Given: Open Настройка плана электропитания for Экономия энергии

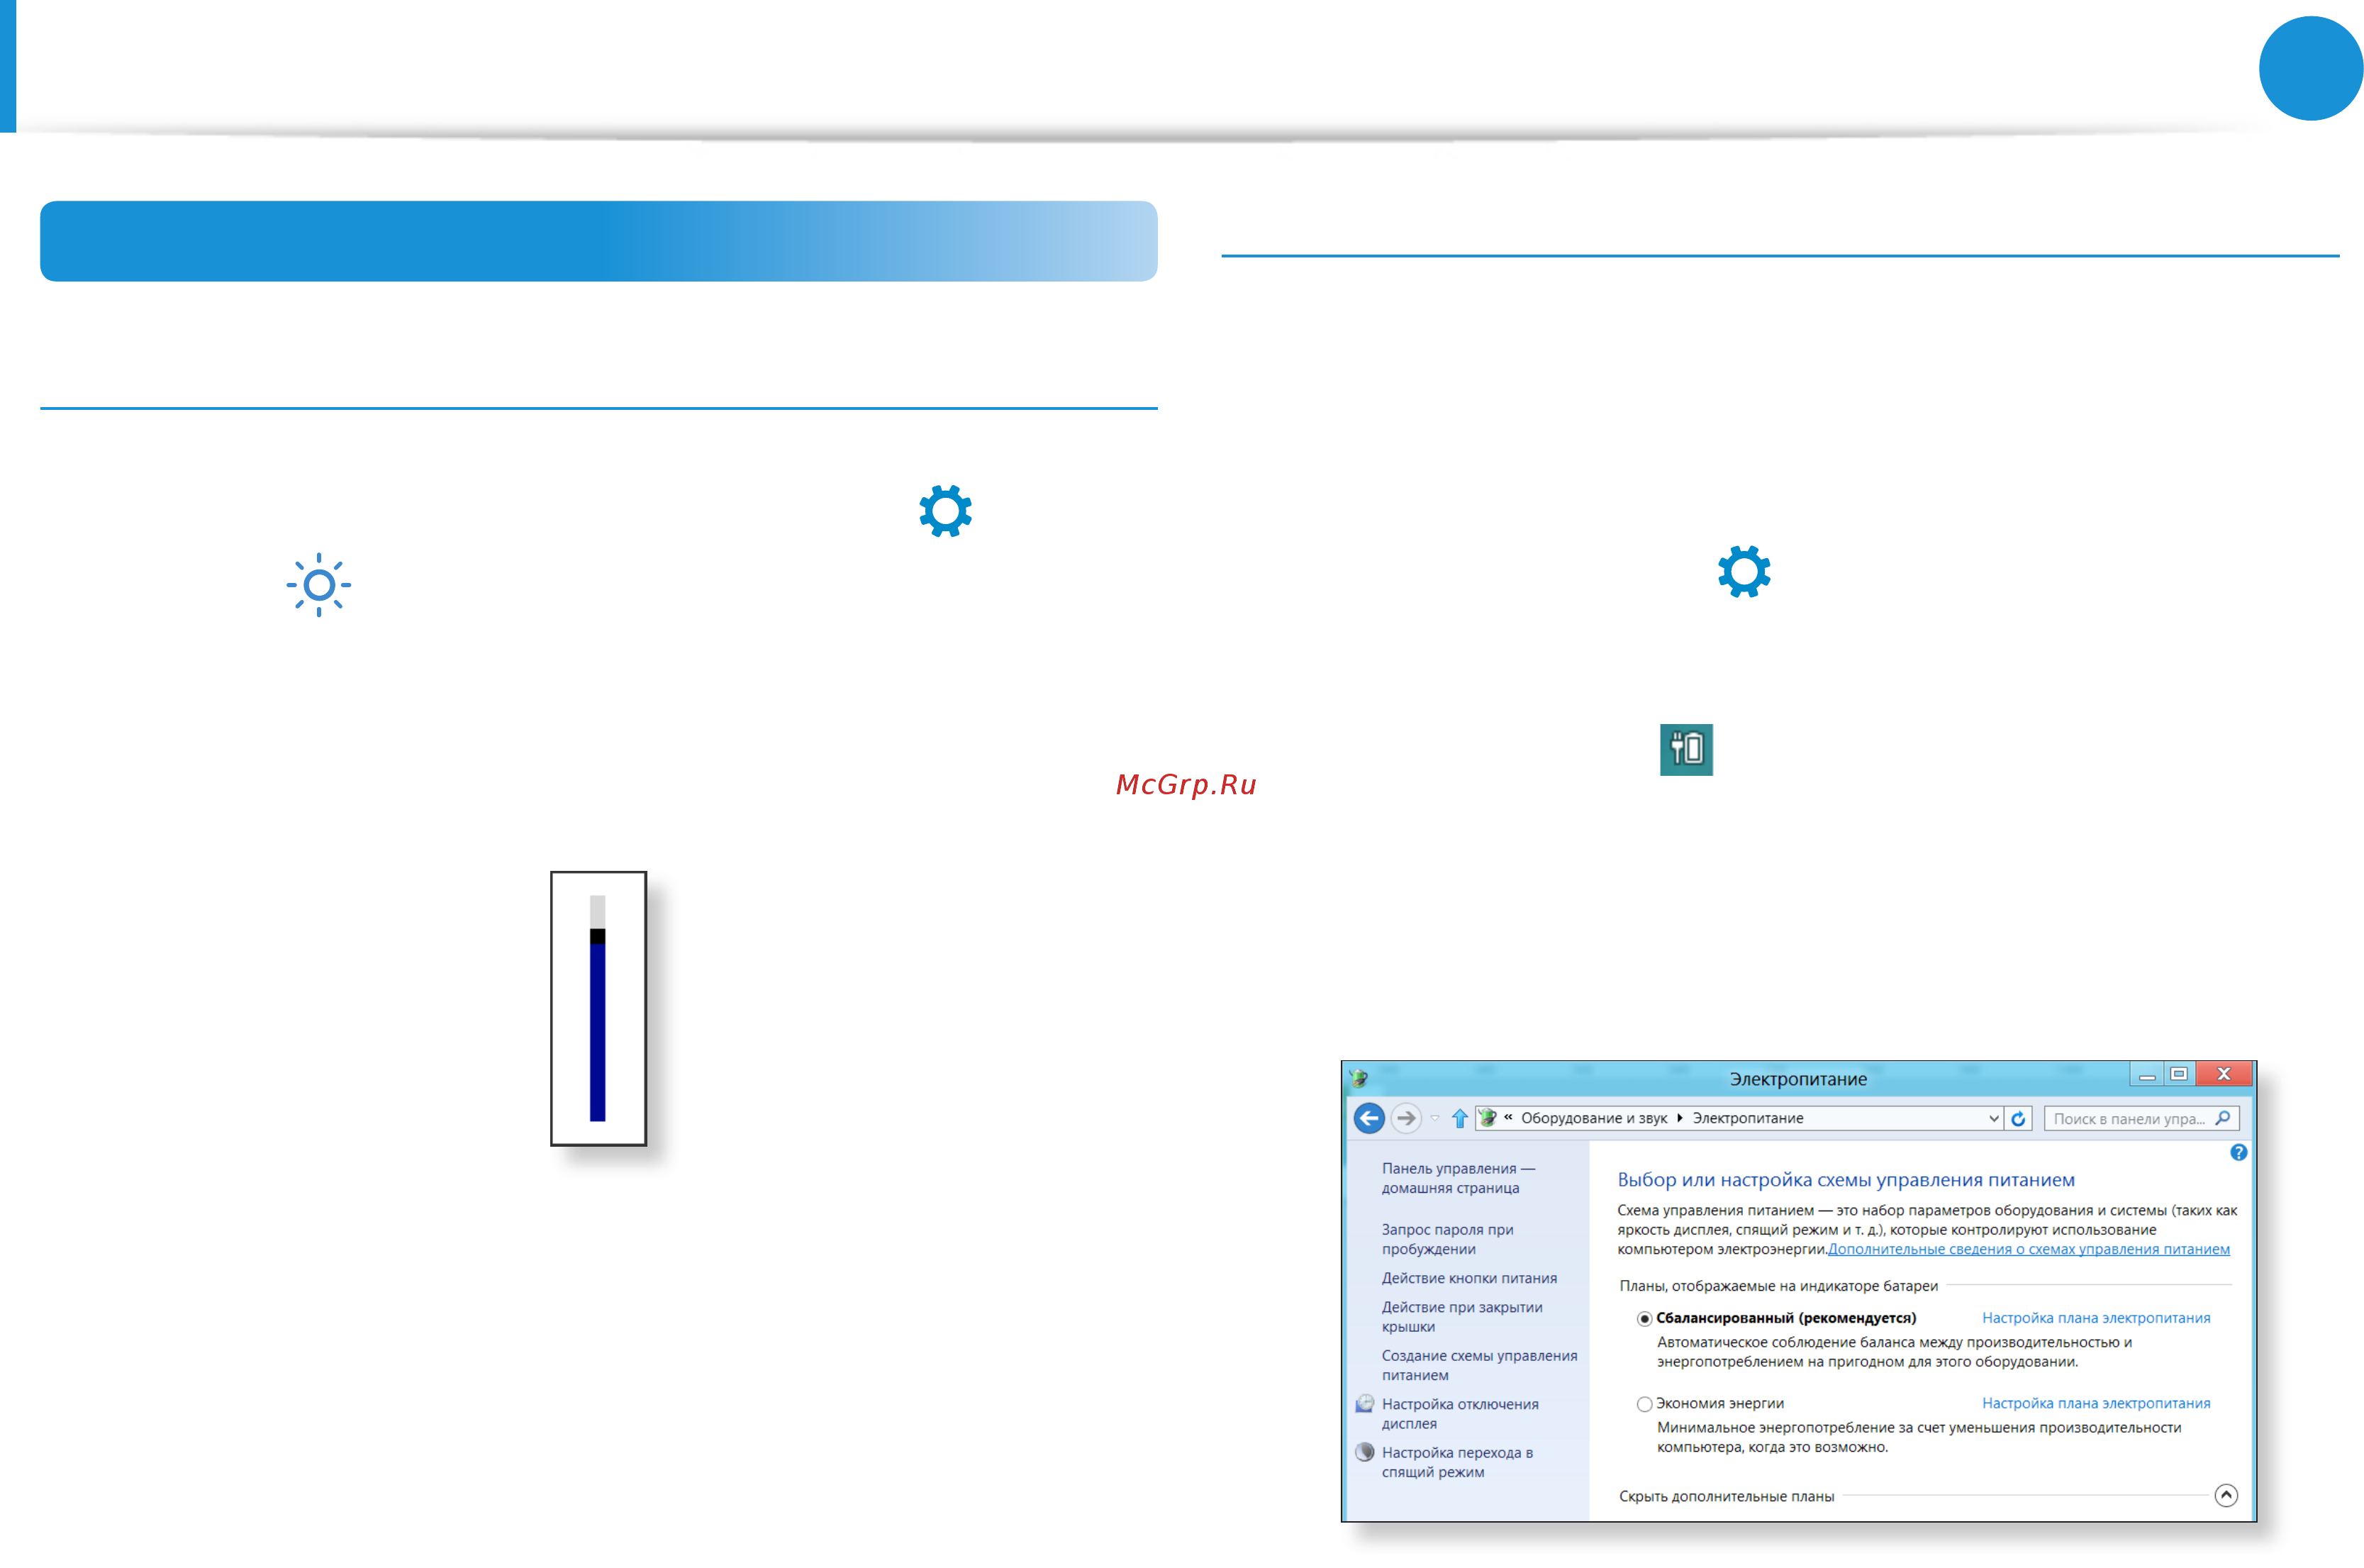Looking at the screenshot, I should tap(2095, 1403).
